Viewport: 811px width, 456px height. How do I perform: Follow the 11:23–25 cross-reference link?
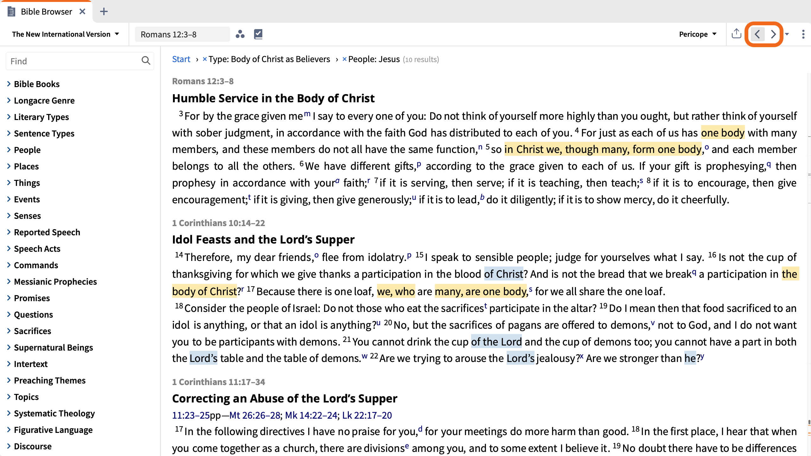(x=191, y=415)
